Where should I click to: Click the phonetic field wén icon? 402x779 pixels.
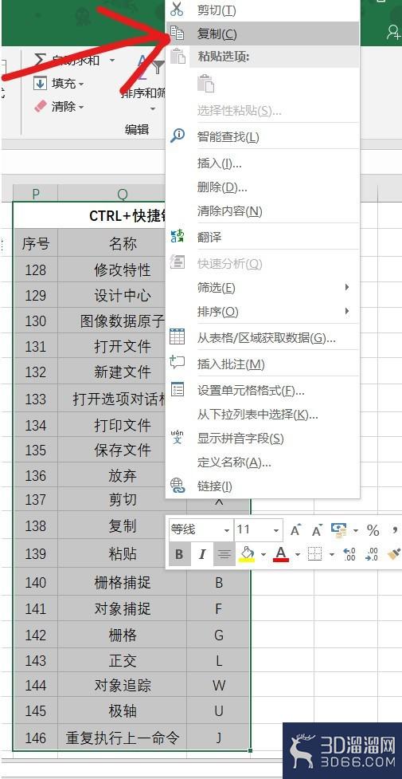coord(178,437)
